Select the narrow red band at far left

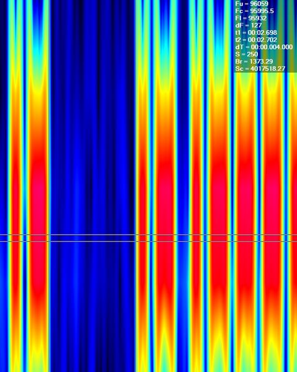[x=15, y=190]
